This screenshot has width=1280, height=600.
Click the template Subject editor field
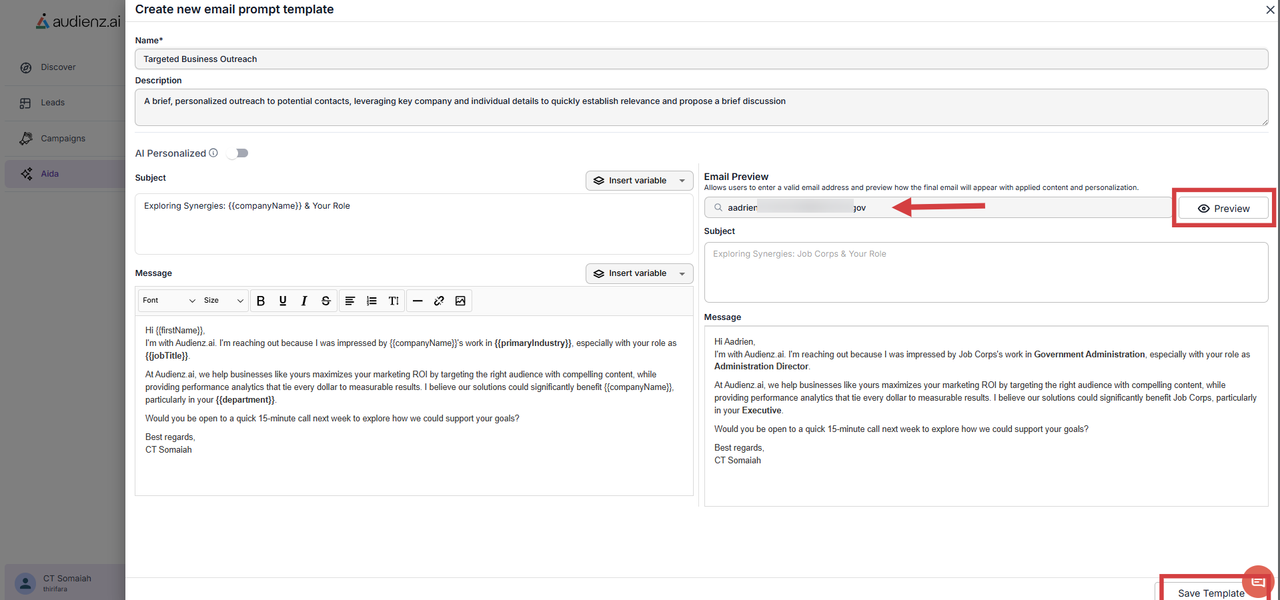click(414, 224)
